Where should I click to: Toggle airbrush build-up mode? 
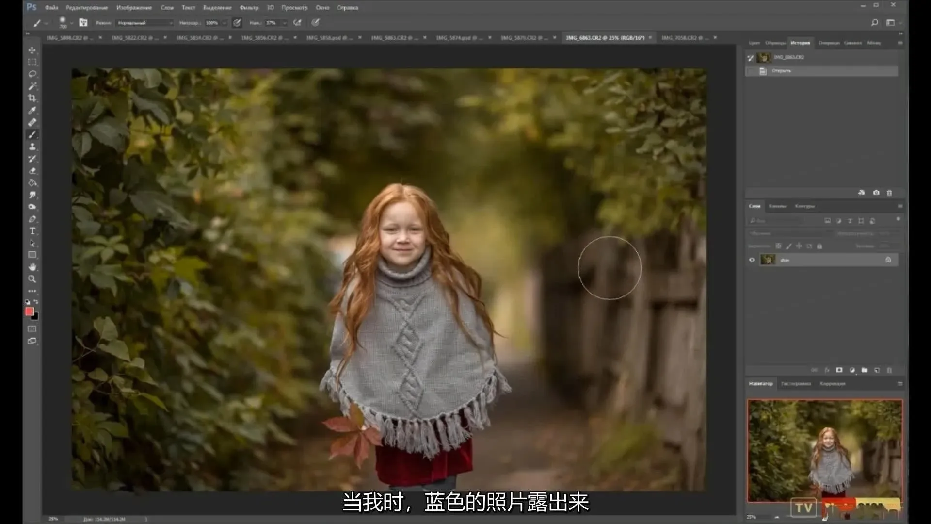[x=297, y=23]
